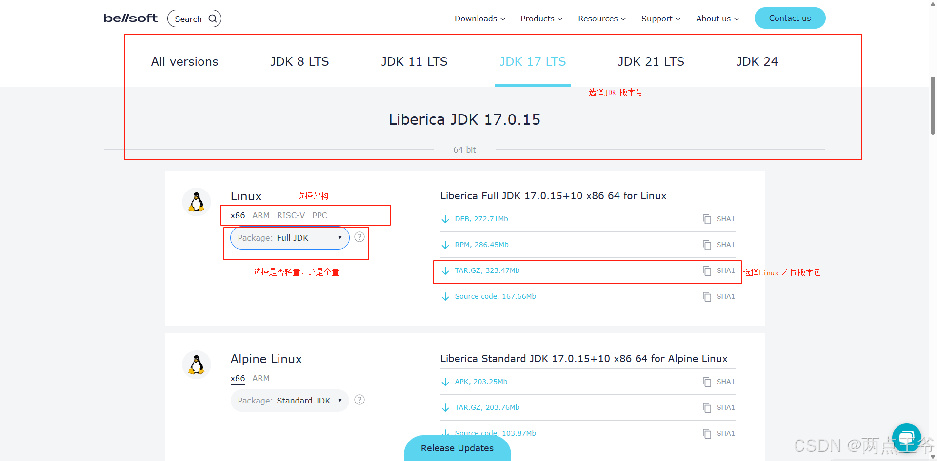
Task: Select ARM architecture under Linux
Action: [x=261, y=215]
